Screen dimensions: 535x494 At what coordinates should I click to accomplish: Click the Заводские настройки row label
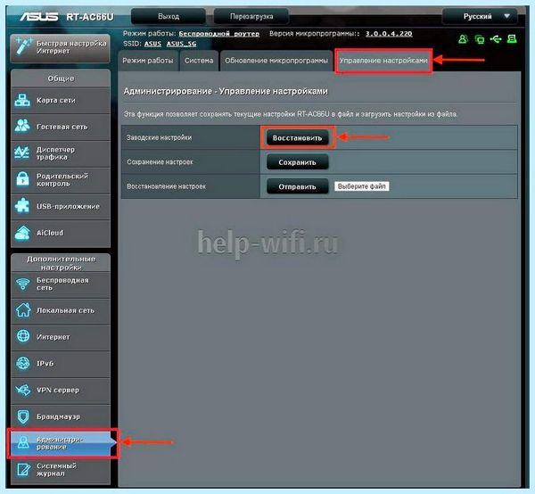[x=159, y=137]
